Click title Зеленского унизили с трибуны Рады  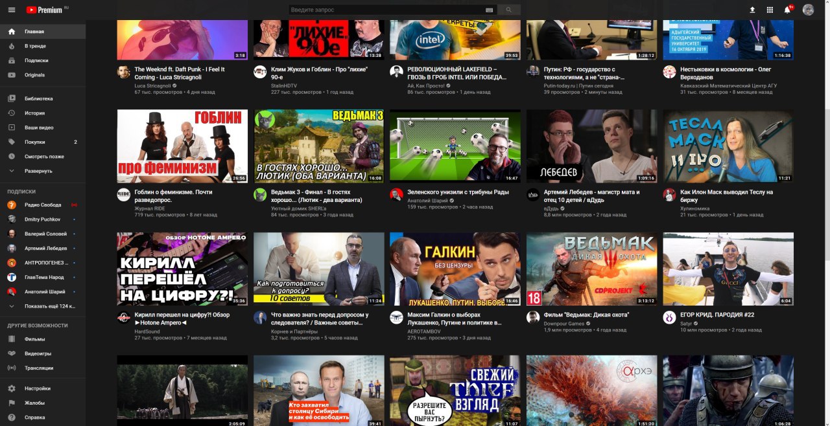[458, 192]
